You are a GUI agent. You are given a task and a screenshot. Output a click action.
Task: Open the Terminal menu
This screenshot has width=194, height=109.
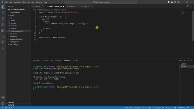[39, 2]
